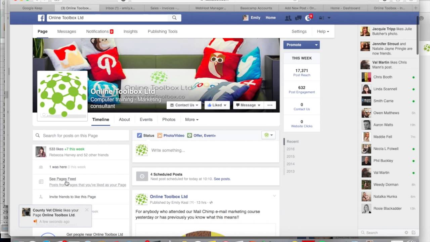This screenshot has width=430, height=242.
Task: Jump to 2015 in timeline
Action: tap(291, 157)
